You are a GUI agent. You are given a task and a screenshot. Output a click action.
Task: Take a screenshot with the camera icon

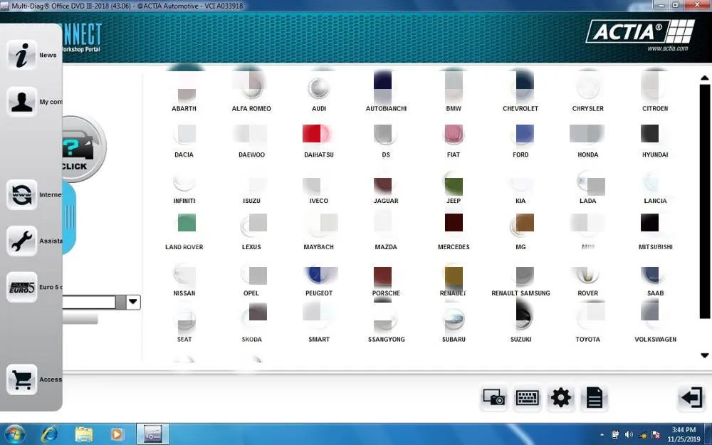coord(493,398)
